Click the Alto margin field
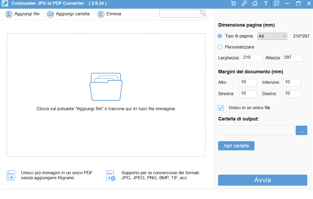The height and width of the screenshot is (199, 313). point(248,82)
